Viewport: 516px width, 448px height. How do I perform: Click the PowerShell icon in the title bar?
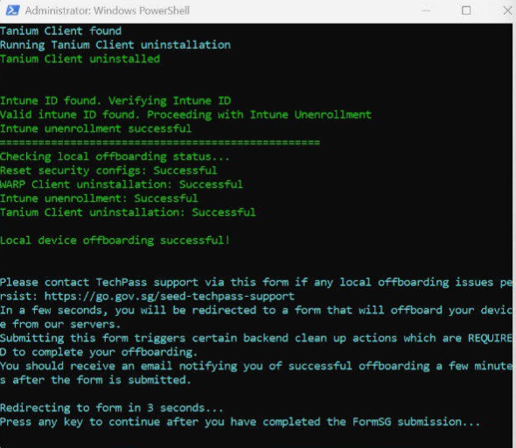pyautogui.click(x=13, y=10)
